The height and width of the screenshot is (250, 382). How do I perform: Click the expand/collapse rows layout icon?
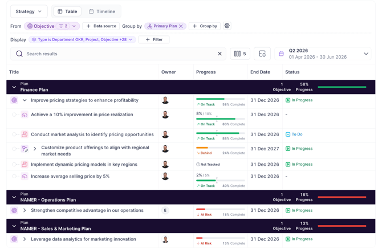[262, 54]
